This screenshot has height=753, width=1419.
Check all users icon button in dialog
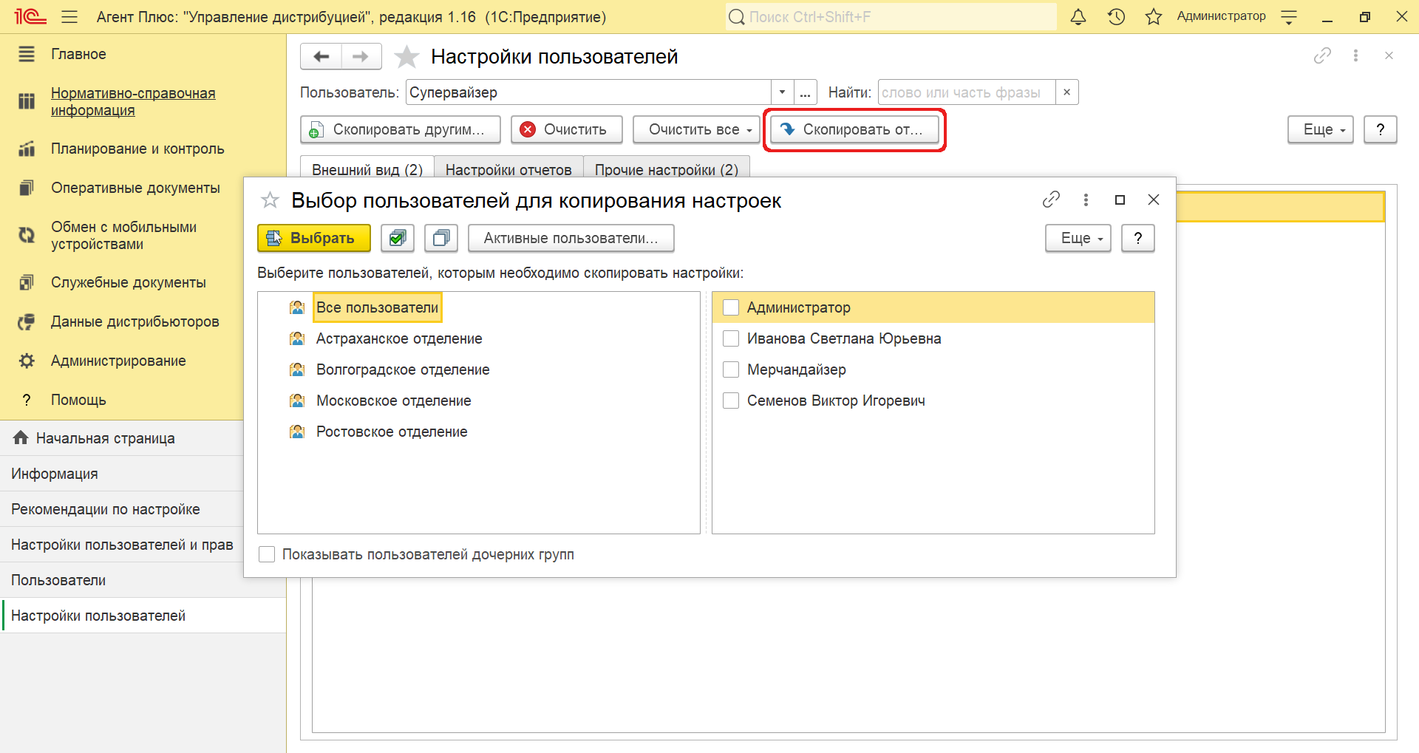(398, 238)
